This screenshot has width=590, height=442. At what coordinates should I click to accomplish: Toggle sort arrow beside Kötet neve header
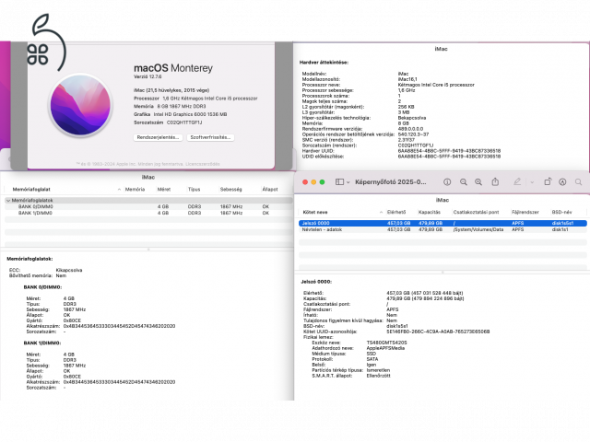click(381, 213)
